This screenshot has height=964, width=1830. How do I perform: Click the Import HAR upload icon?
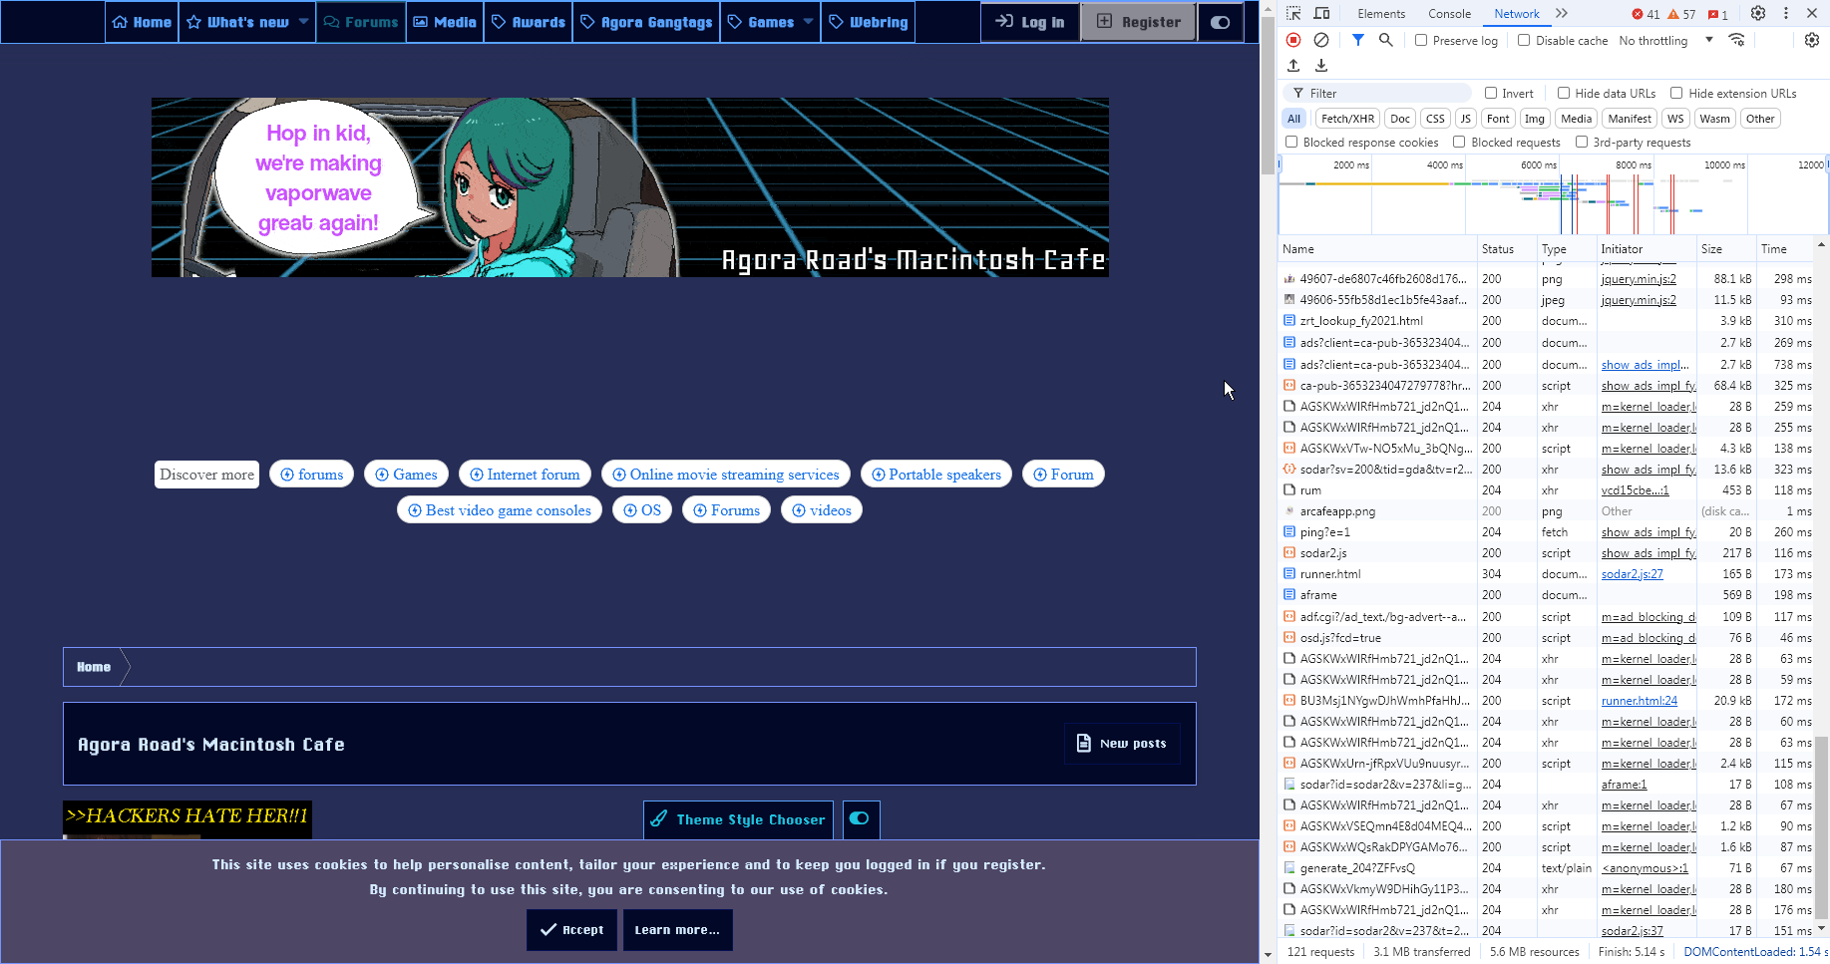pyautogui.click(x=1293, y=66)
